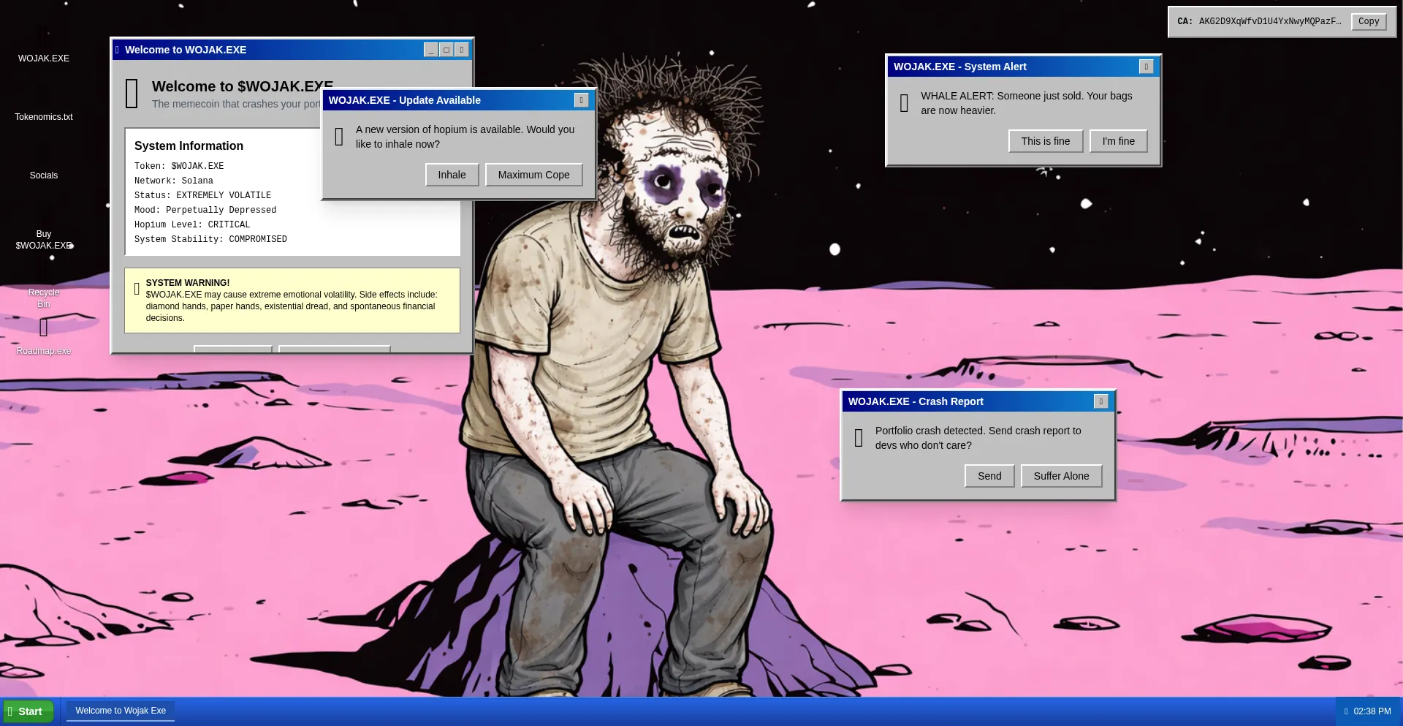
Task: Minimize the Welcome to WOJAK.EXE window
Action: point(431,50)
